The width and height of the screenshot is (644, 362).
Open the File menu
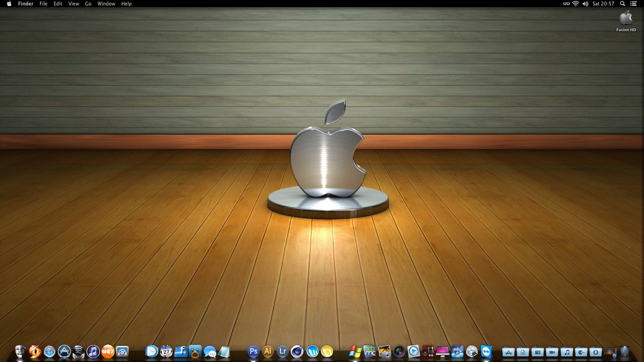[x=43, y=4]
